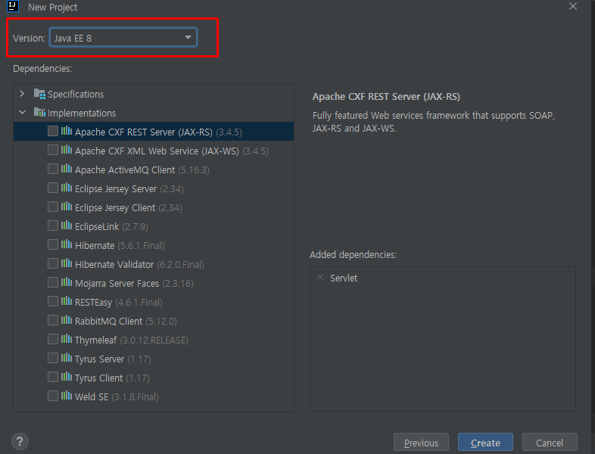
Task: Cancel the New Project dialog
Action: coord(550,443)
